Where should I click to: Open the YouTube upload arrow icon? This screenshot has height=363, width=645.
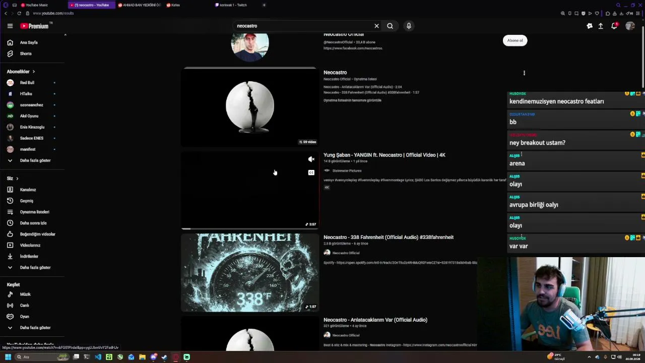point(601,26)
